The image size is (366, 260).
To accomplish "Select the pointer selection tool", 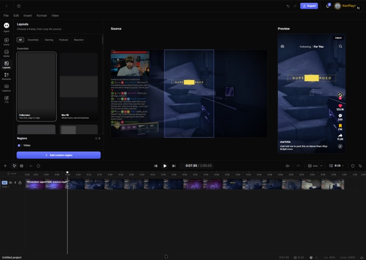I will 14,166.
